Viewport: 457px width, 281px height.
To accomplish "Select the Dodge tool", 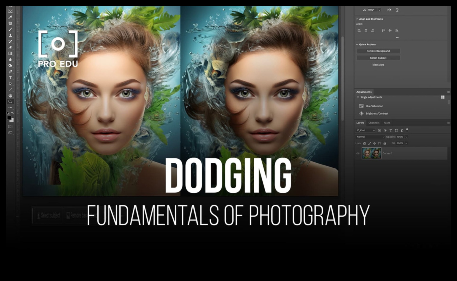I will coord(10,66).
